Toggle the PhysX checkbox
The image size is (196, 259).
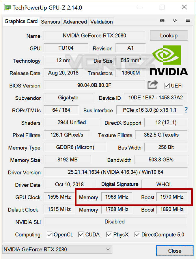[x=109, y=234]
